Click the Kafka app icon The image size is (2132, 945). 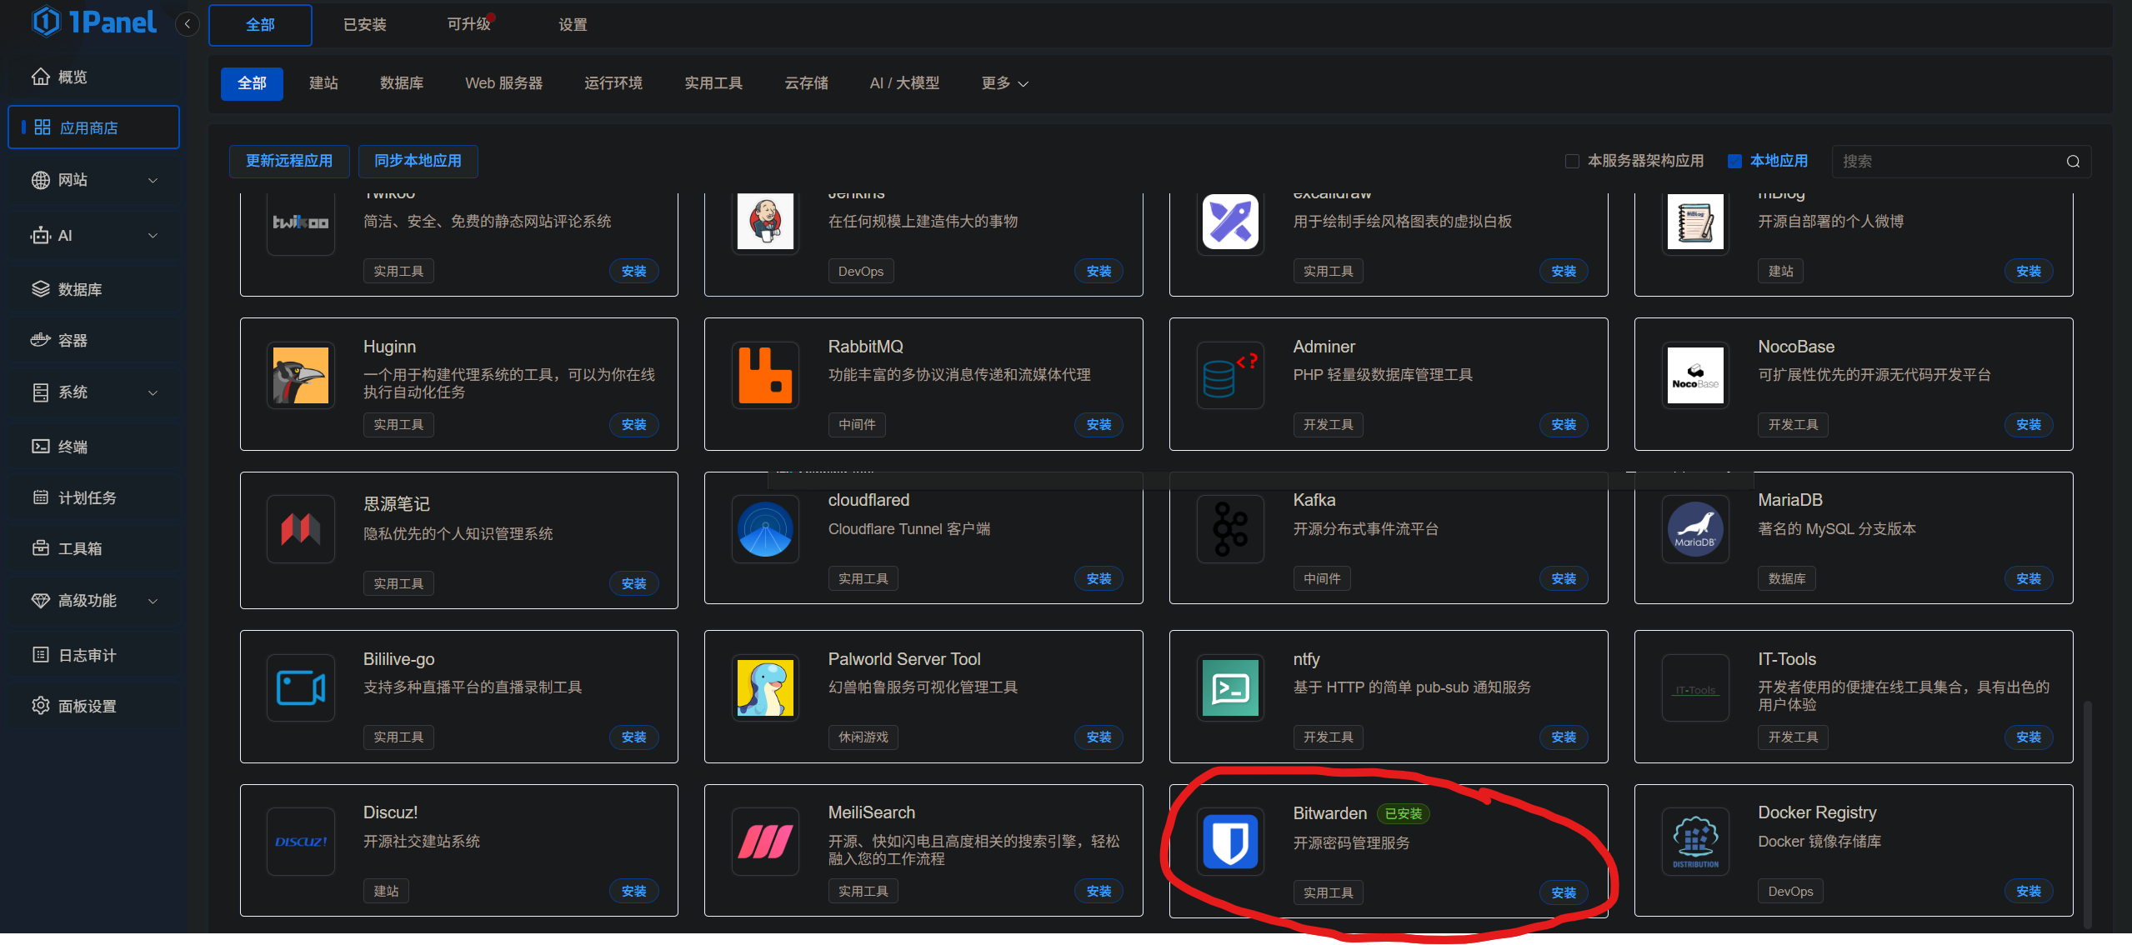[1230, 529]
